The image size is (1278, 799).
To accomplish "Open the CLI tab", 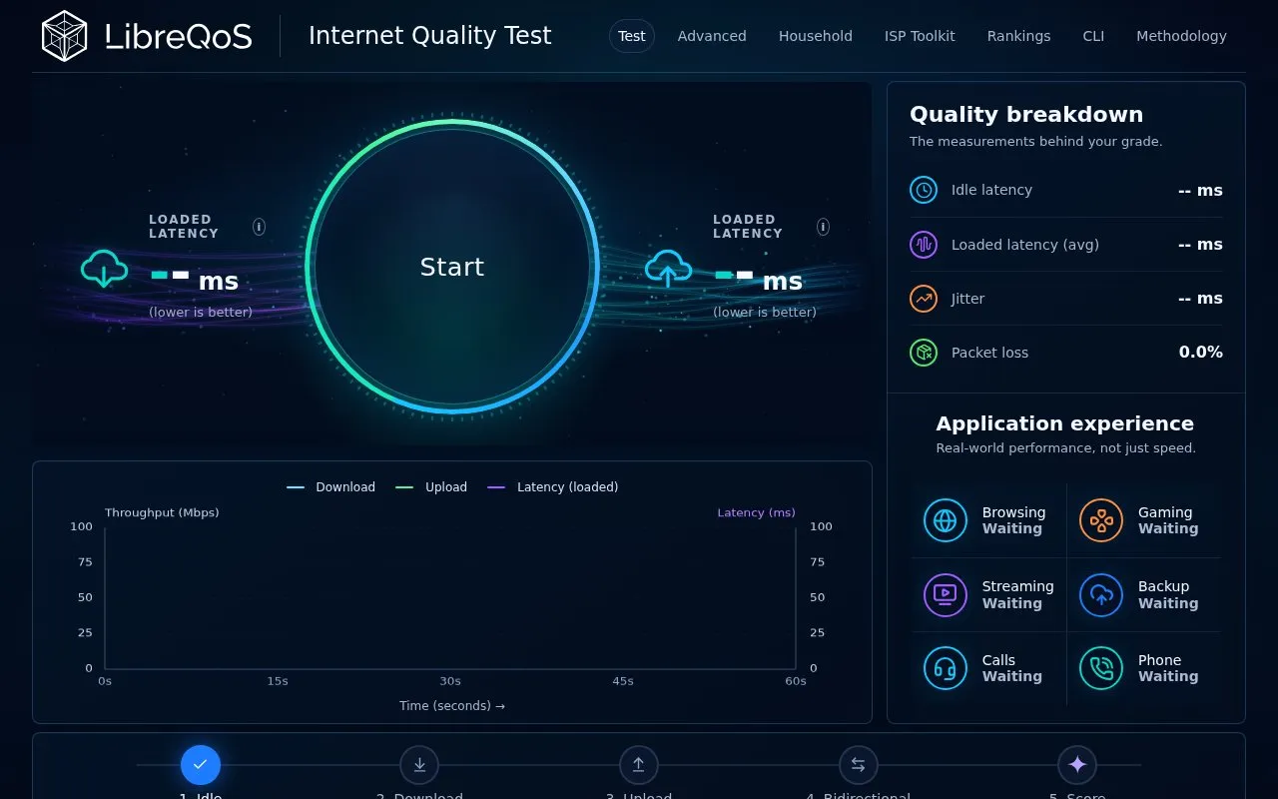I will click(x=1093, y=36).
